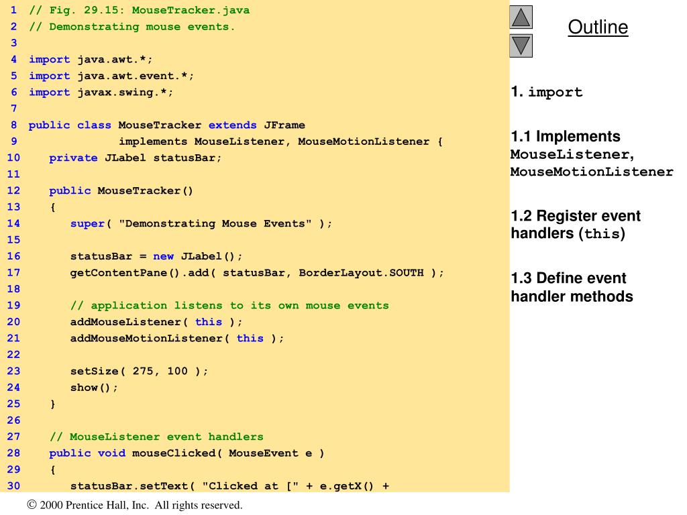Click line number 19
This screenshot has height=515, width=687.
coord(13,305)
